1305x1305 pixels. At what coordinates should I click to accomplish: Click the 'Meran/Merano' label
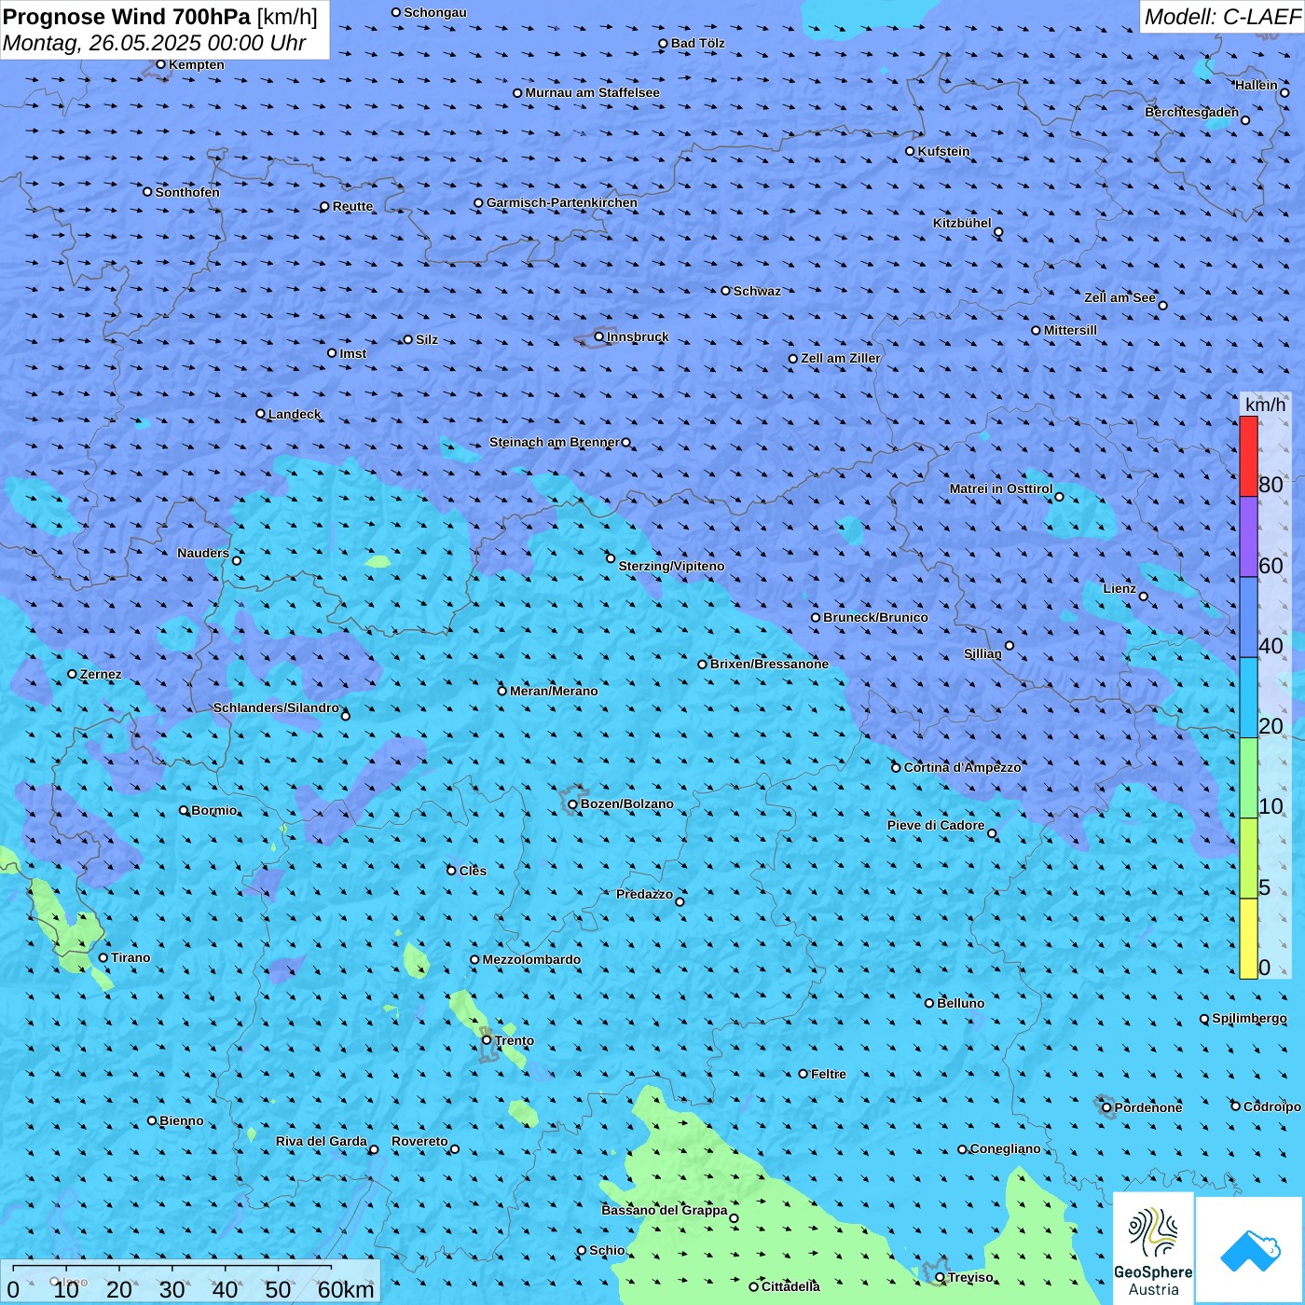pyautogui.click(x=554, y=691)
